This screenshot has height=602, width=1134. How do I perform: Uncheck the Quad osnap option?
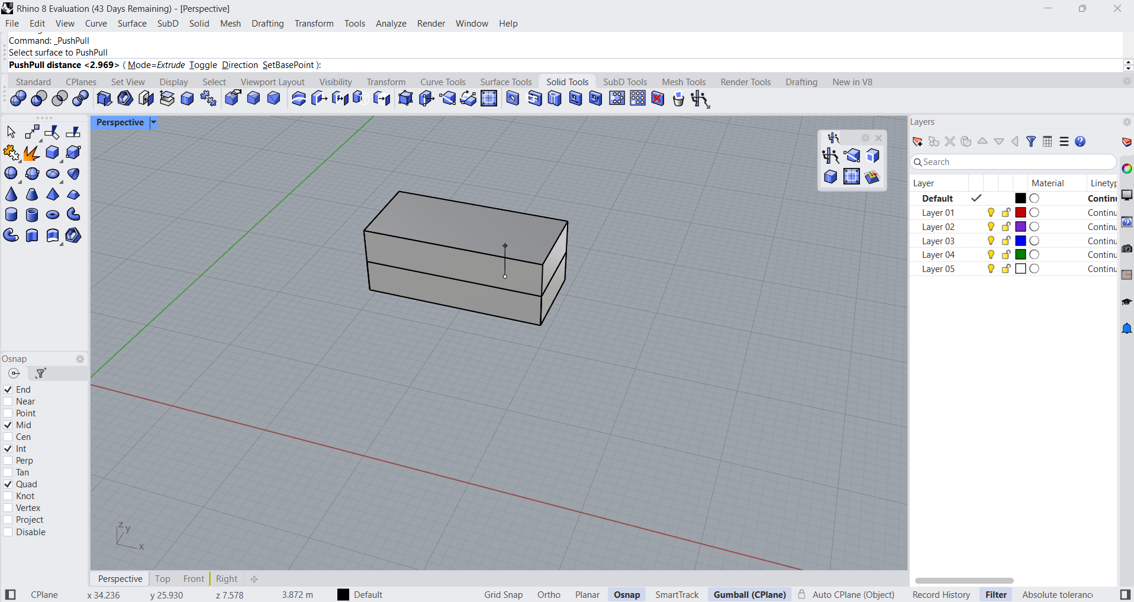[8, 484]
